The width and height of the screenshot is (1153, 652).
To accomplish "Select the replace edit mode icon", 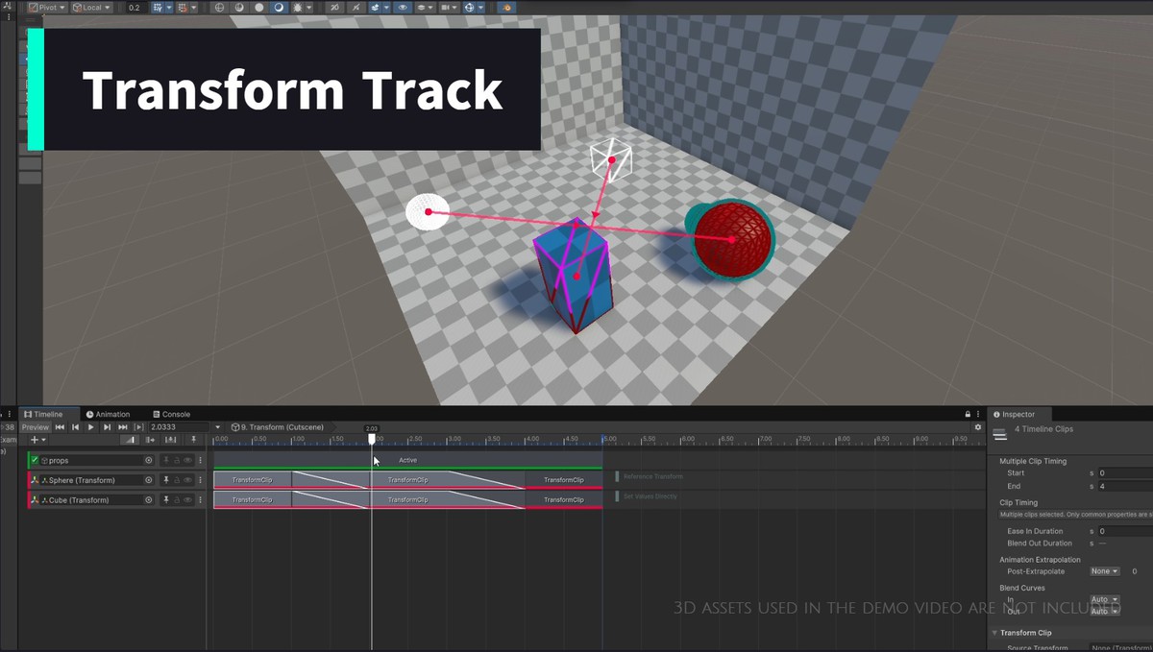I will point(170,440).
